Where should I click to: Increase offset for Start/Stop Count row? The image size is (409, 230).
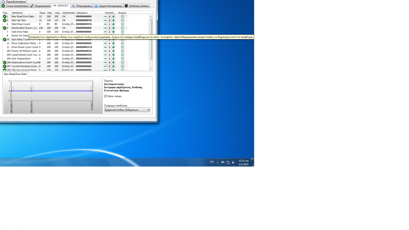(113, 24)
